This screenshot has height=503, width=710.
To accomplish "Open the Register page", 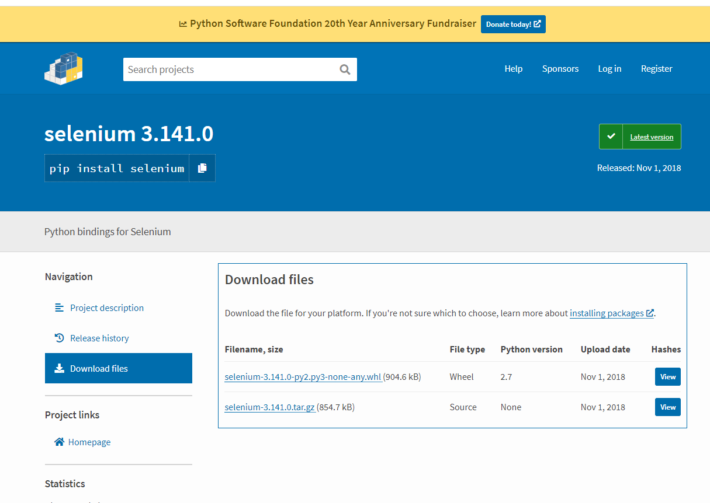I will (x=656, y=69).
